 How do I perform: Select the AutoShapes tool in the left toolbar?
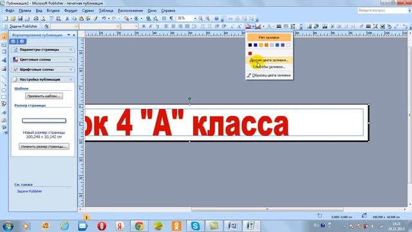(x=4, y=104)
